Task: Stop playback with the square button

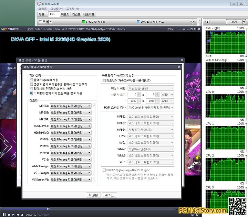Action: coord(9,215)
